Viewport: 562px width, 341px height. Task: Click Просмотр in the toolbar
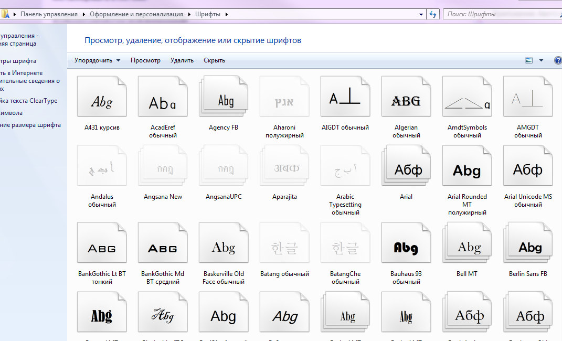pos(145,60)
